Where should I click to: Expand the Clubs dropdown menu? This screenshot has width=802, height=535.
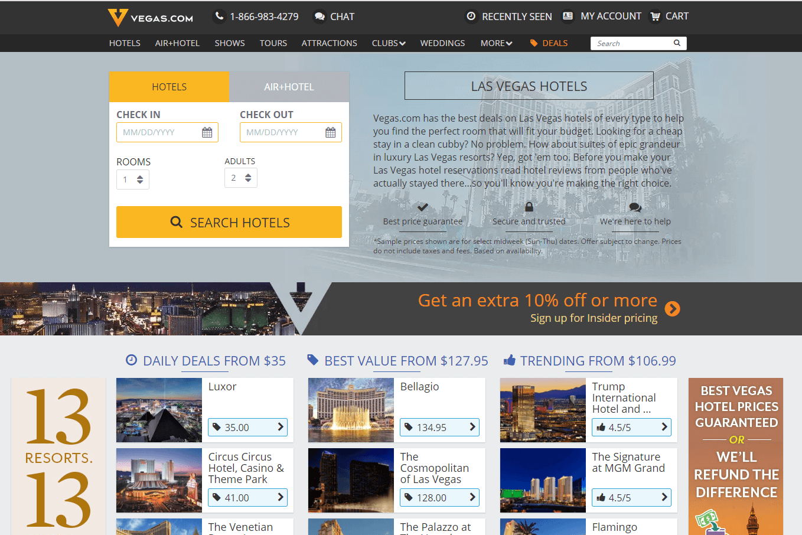389,43
